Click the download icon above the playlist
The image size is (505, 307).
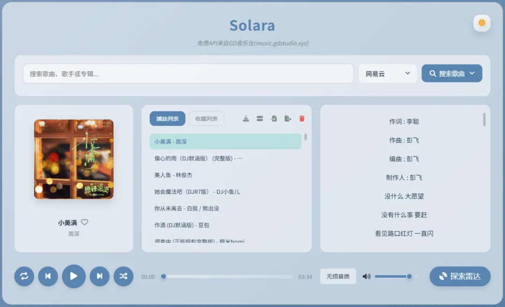pos(245,118)
